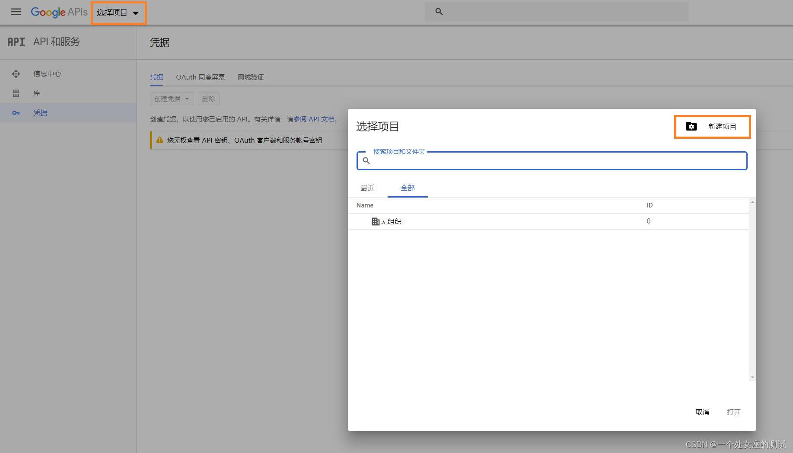
Task: Focus the 搜索项目和文件夹 search field
Action: tap(552, 161)
